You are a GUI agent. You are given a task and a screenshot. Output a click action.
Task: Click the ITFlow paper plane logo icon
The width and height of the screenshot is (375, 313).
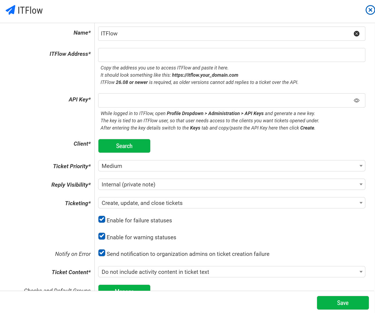[10, 10]
